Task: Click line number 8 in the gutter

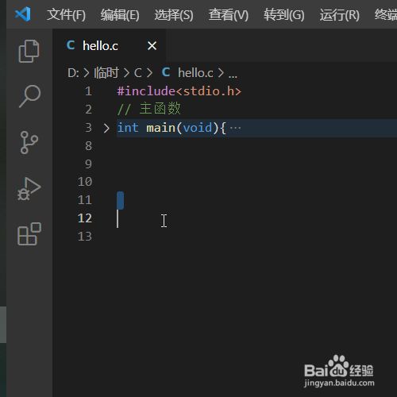Action: [88, 146]
